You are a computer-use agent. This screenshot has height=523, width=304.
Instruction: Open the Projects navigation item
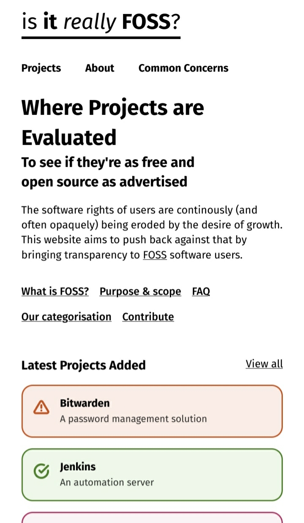click(41, 68)
